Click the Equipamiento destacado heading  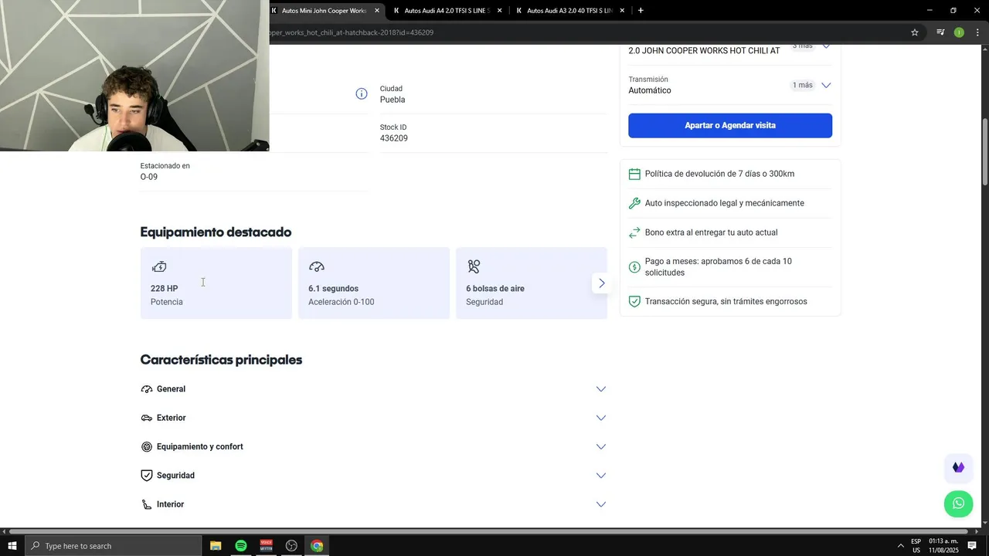click(x=216, y=232)
